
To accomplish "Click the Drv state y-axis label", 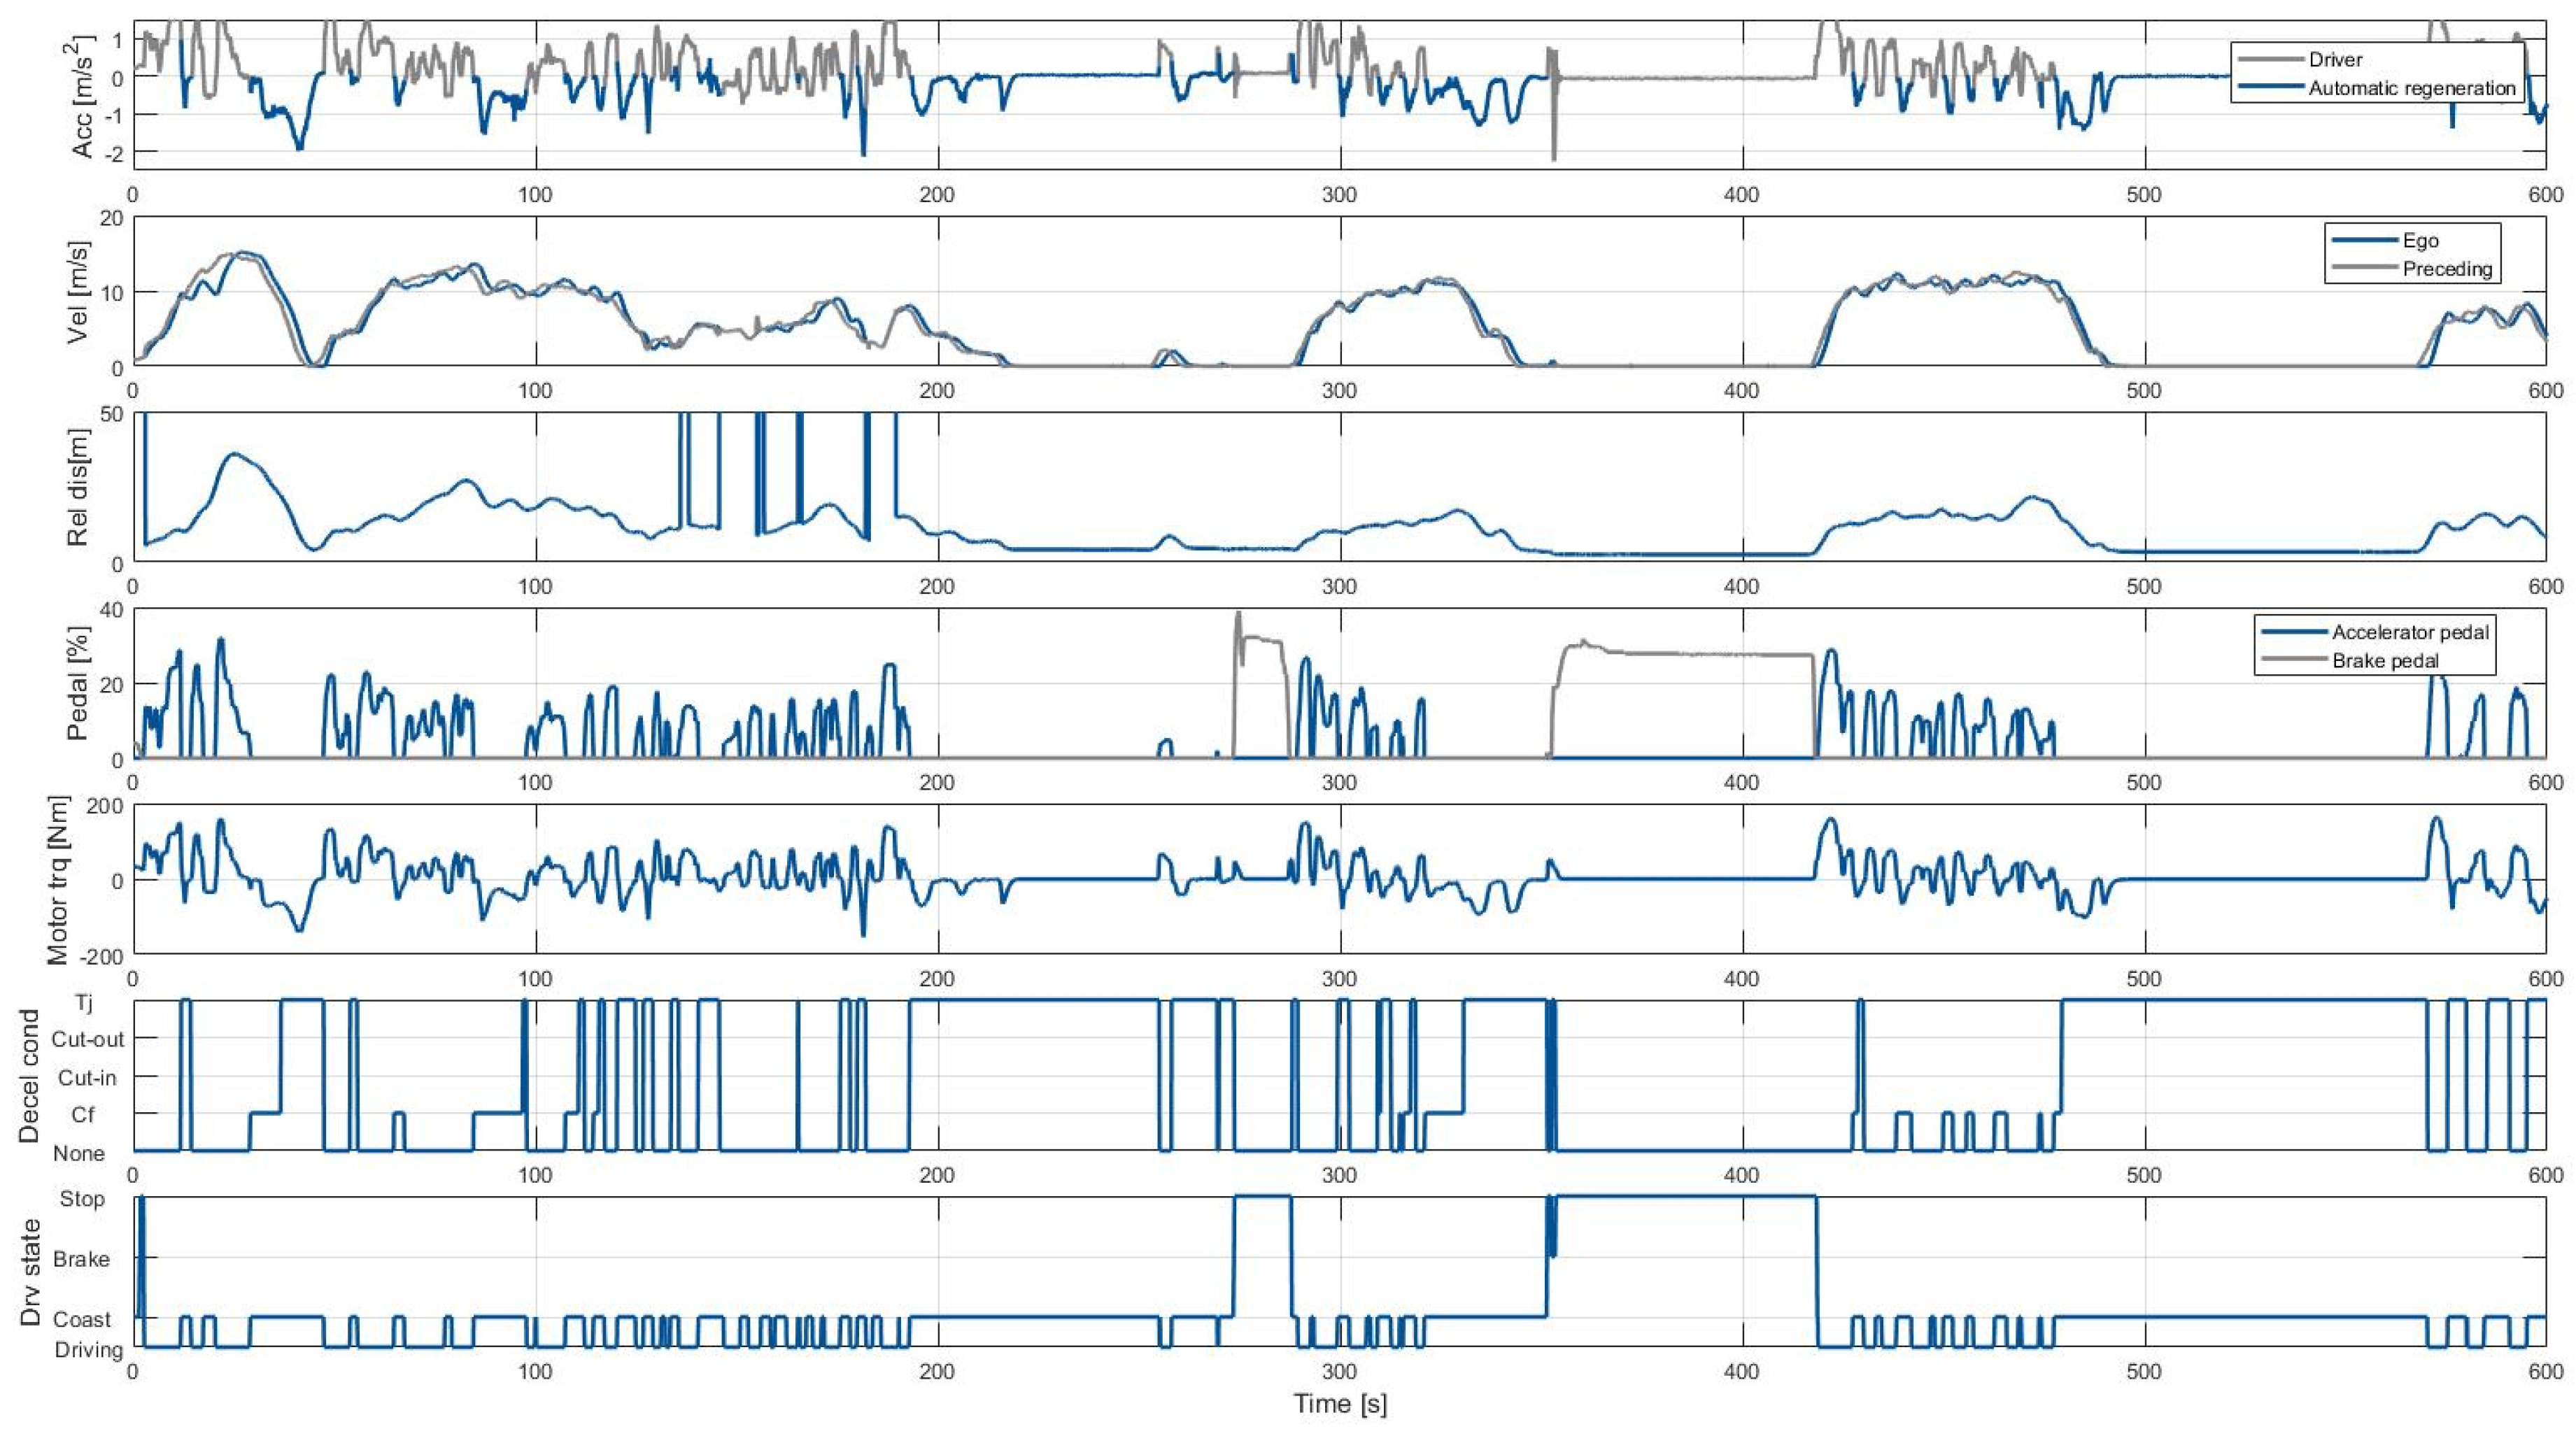I will point(30,1272).
